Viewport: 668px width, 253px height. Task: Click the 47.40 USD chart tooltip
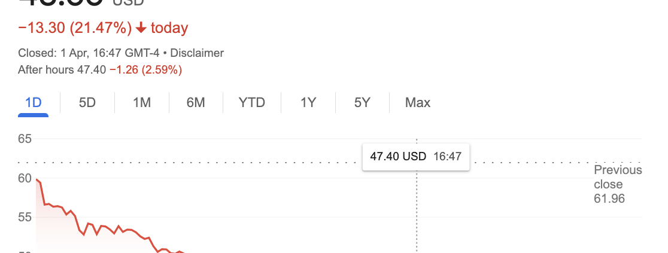(416, 157)
